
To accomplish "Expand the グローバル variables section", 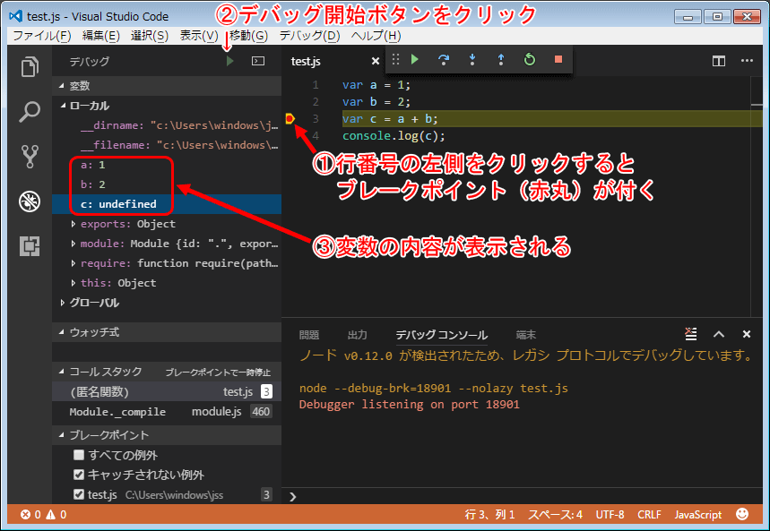I will 61,303.
